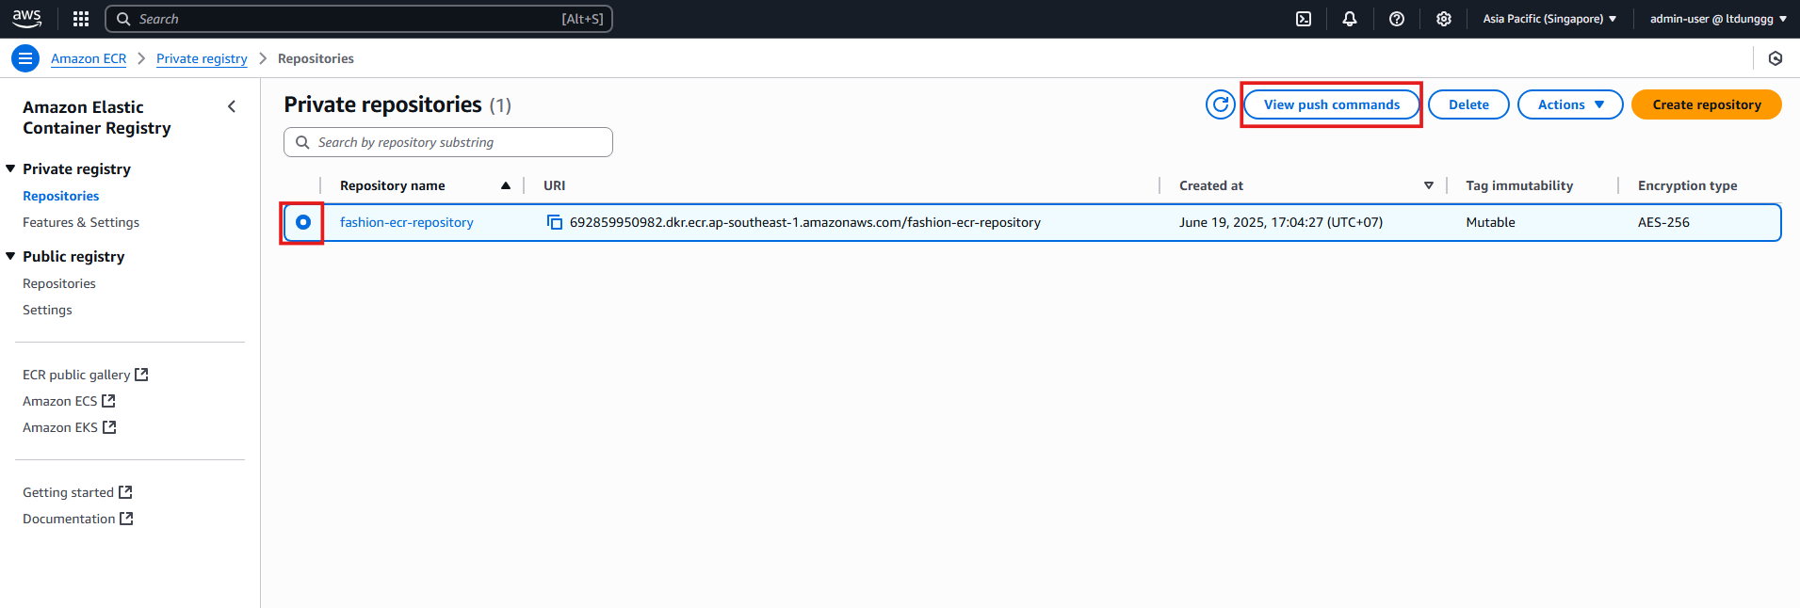Click the Repositories breadcrumb text
The height and width of the screenshot is (608, 1800).
point(316,58)
